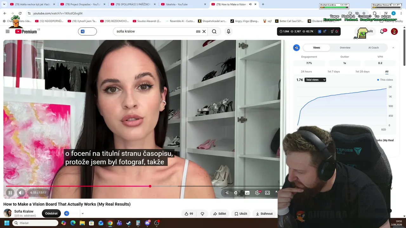The image size is (406, 228).
Task: Open Sofia Kralow channel avatar
Action: pos(8,213)
